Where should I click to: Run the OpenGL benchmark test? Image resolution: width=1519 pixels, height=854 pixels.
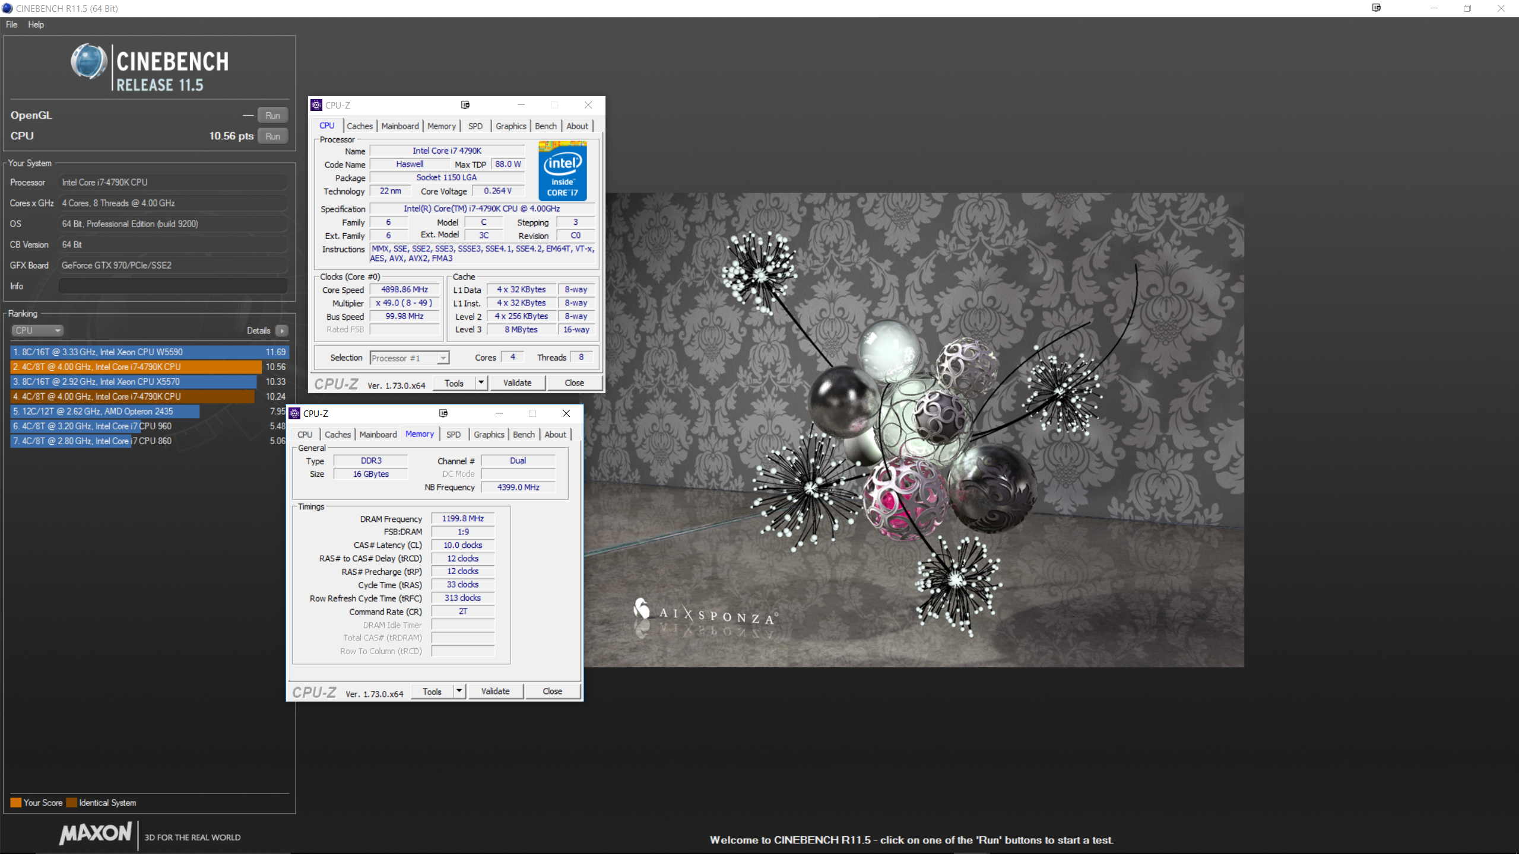pos(272,115)
